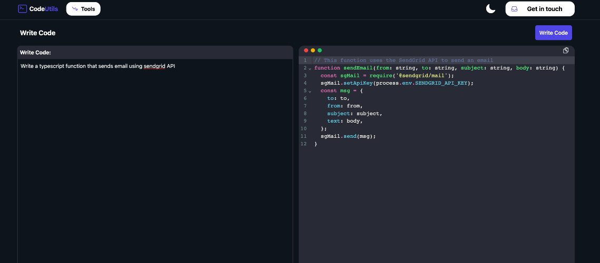Click the 'Write Code:' panel label
Viewport: 600px width, 263px height.
[35, 53]
